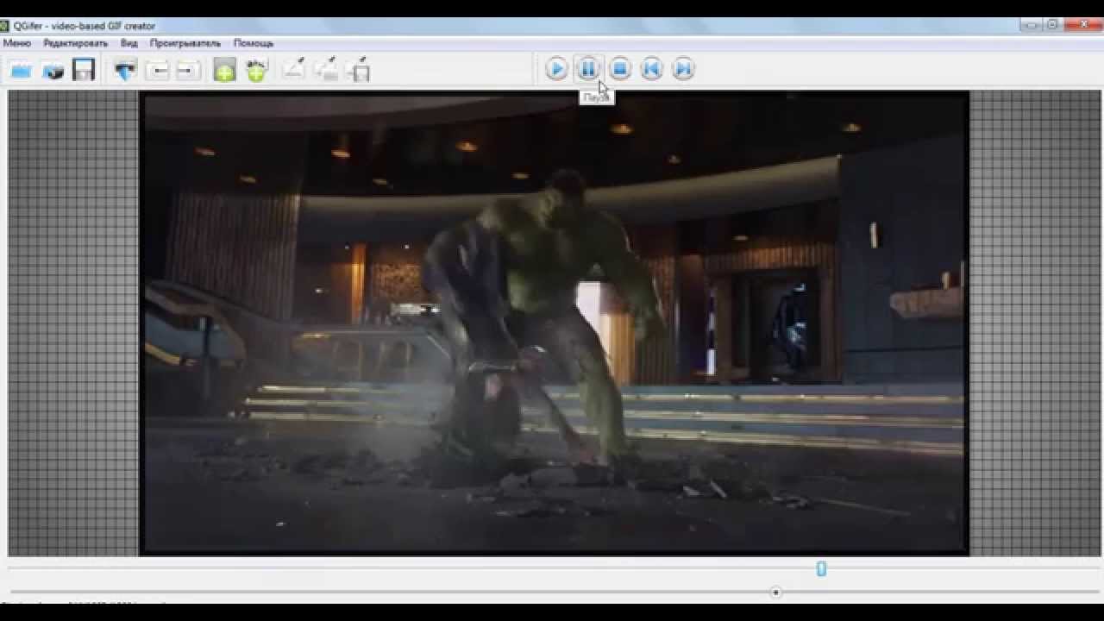1104x621 pixels.
Task: Click the first pencil draw icon
Action: tap(293, 70)
